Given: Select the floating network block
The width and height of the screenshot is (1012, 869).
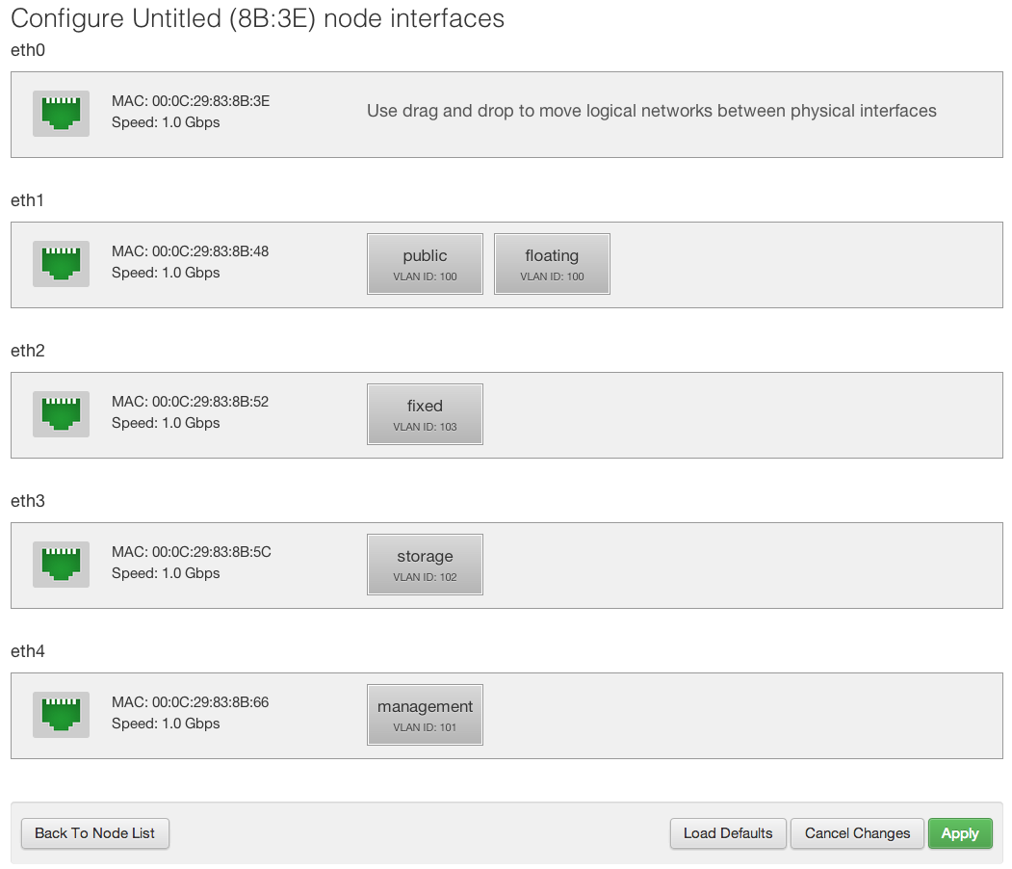Looking at the screenshot, I should click(552, 264).
